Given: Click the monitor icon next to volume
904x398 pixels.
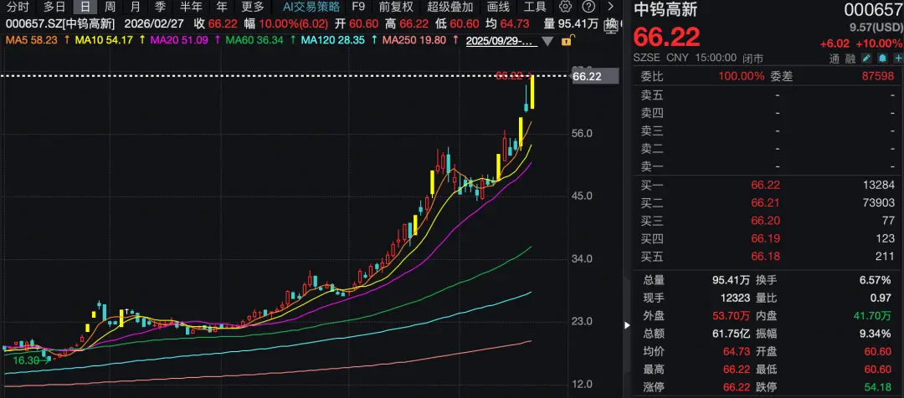Looking at the screenshot, I should point(609,23).
